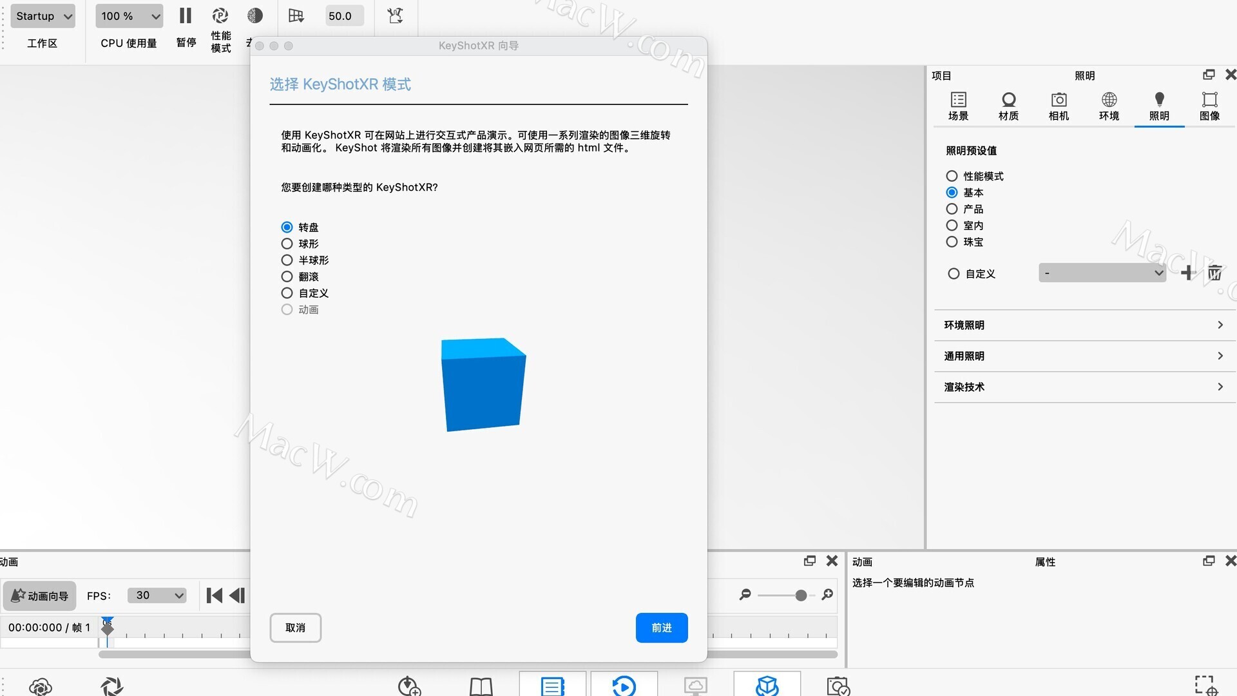Click 取消 to cancel the wizard
1237x696 pixels.
(295, 628)
